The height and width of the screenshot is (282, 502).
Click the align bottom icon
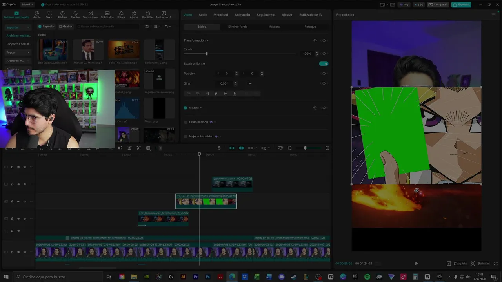pyautogui.click(x=235, y=94)
